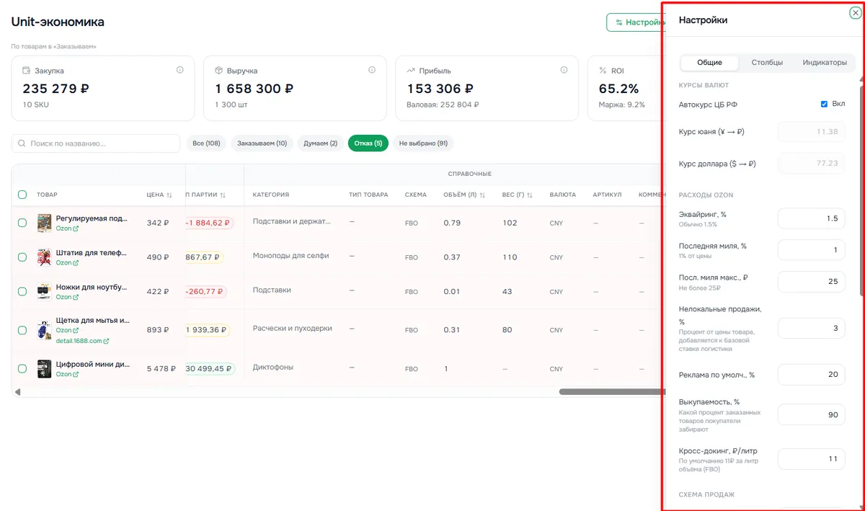Click the info icon on Прибыль card
This screenshot has width=865, height=511.
(x=564, y=70)
